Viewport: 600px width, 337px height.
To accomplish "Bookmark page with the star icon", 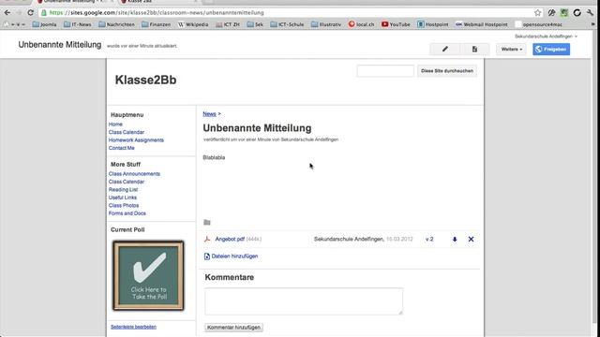I will tap(537, 12).
